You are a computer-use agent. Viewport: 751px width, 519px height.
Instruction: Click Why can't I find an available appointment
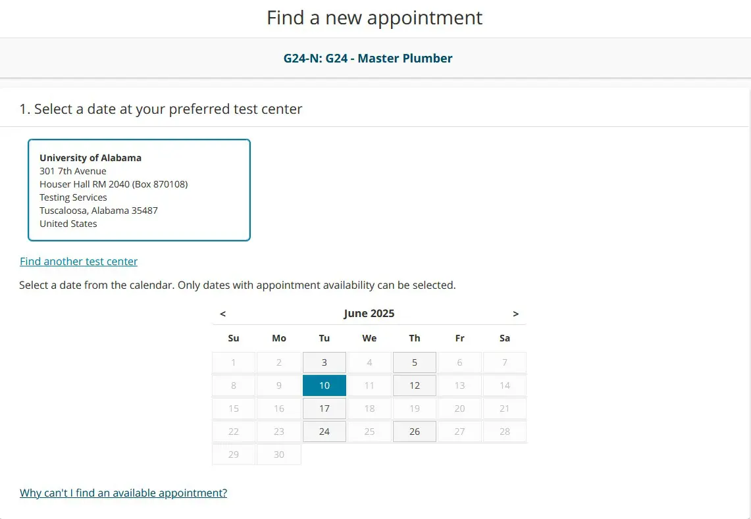[122, 492]
